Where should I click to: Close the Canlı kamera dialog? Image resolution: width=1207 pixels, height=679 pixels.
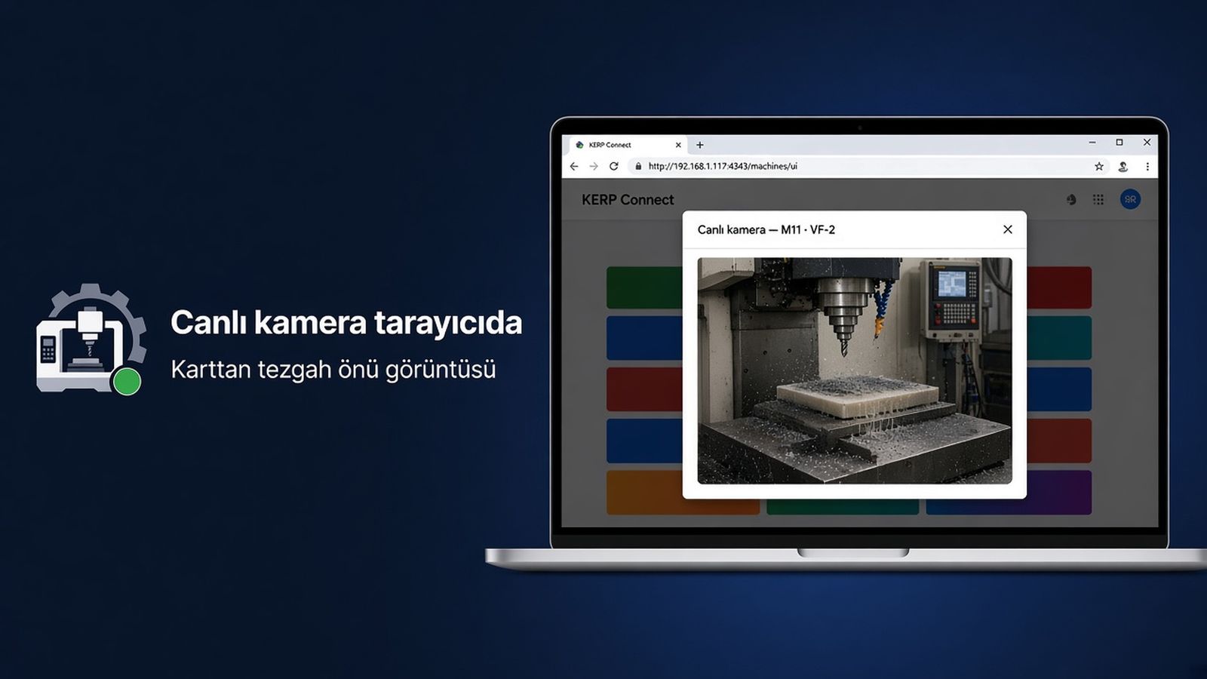point(1007,229)
